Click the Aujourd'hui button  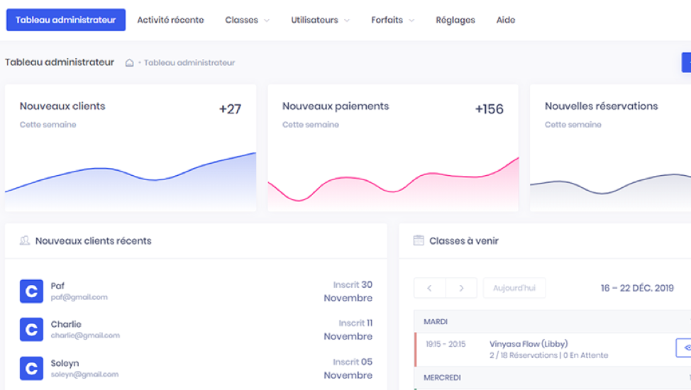click(x=514, y=288)
